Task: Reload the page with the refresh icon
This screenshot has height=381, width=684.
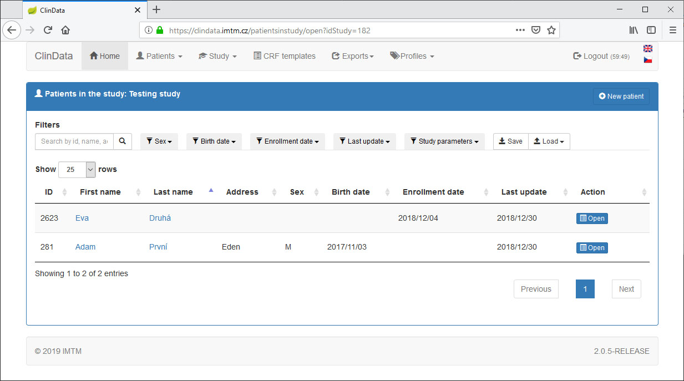Action: coord(48,31)
